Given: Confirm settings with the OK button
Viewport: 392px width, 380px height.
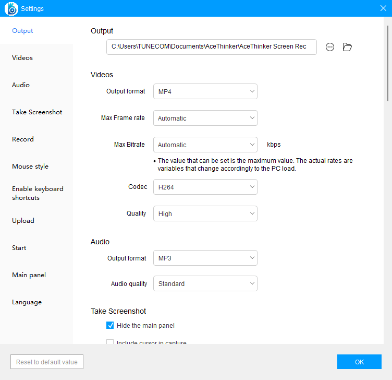Looking at the screenshot, I should [359, 362].
